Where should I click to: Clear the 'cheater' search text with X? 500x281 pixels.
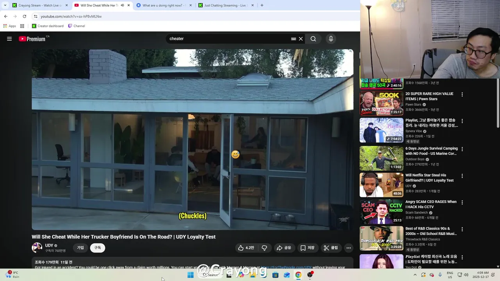(x=301, y=39)
